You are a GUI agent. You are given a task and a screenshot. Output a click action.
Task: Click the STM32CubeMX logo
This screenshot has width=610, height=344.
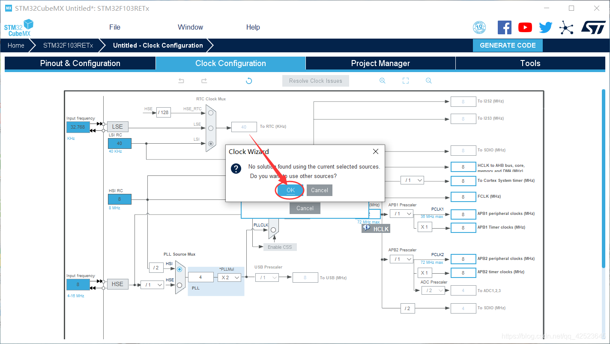(18, 28)
